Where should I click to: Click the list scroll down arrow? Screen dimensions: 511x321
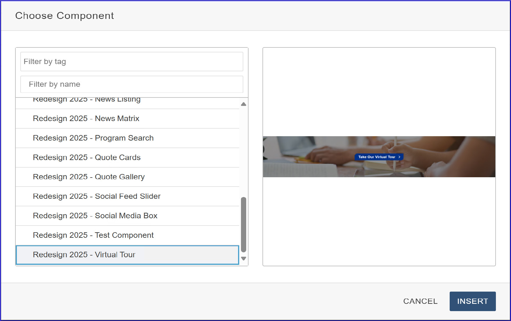[244, 258]
